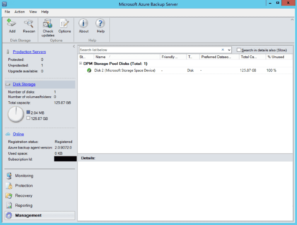Click the 125.87 GB free space swatch
Screen dimensions: 297x225
[x=28, y=118]
